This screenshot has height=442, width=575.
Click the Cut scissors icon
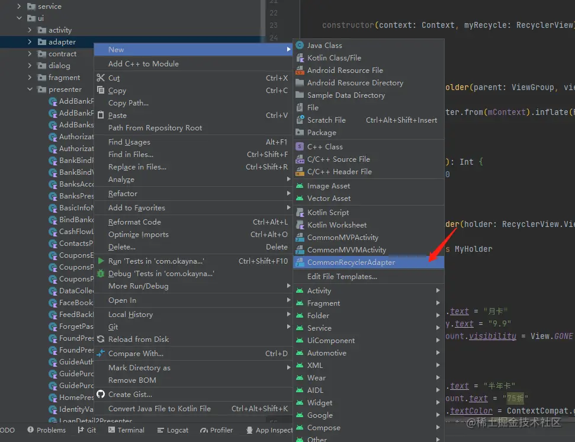(101, 78)
